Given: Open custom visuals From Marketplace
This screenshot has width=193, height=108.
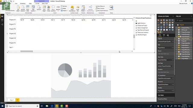Looking at the screenshot, I should (x=72, y=8).
